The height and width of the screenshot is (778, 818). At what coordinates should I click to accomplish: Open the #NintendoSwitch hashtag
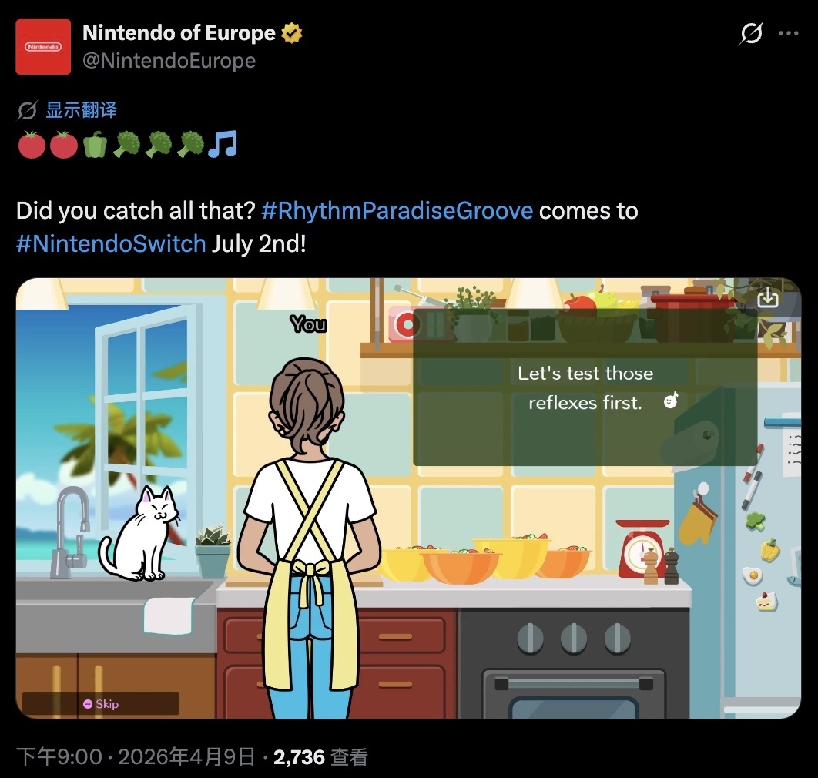tap(111, 243)
